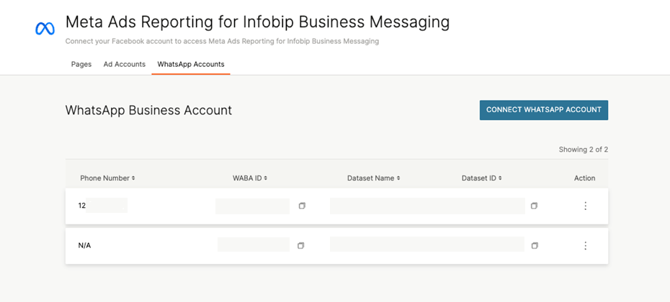Copy Dataset ID in the first row

pos(534,206)
